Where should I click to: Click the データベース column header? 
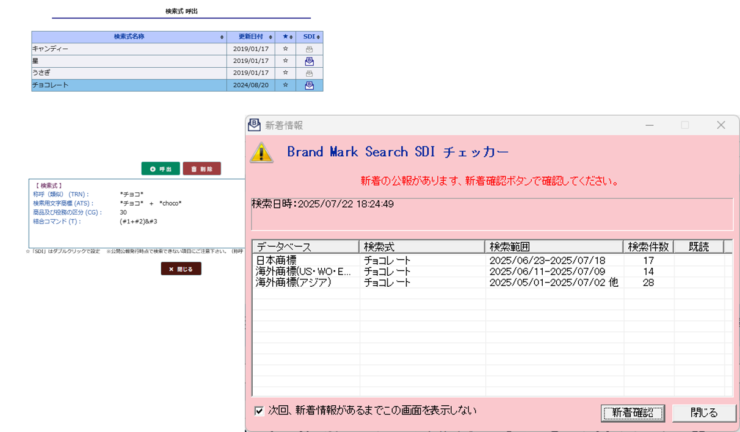point(306,247)
